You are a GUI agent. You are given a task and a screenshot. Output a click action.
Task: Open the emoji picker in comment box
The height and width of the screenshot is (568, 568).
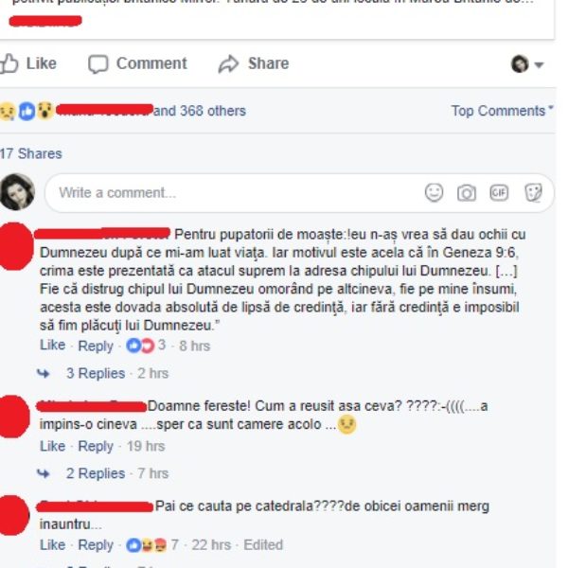pos(434,192)
